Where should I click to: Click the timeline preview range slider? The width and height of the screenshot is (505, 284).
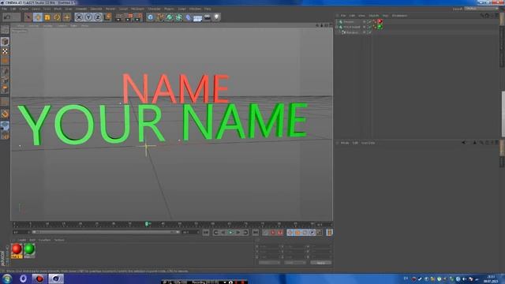tap(106, 232)
